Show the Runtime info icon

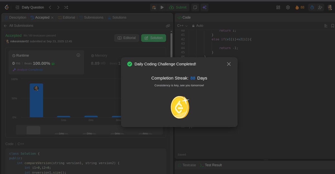[x=78, y=55]
